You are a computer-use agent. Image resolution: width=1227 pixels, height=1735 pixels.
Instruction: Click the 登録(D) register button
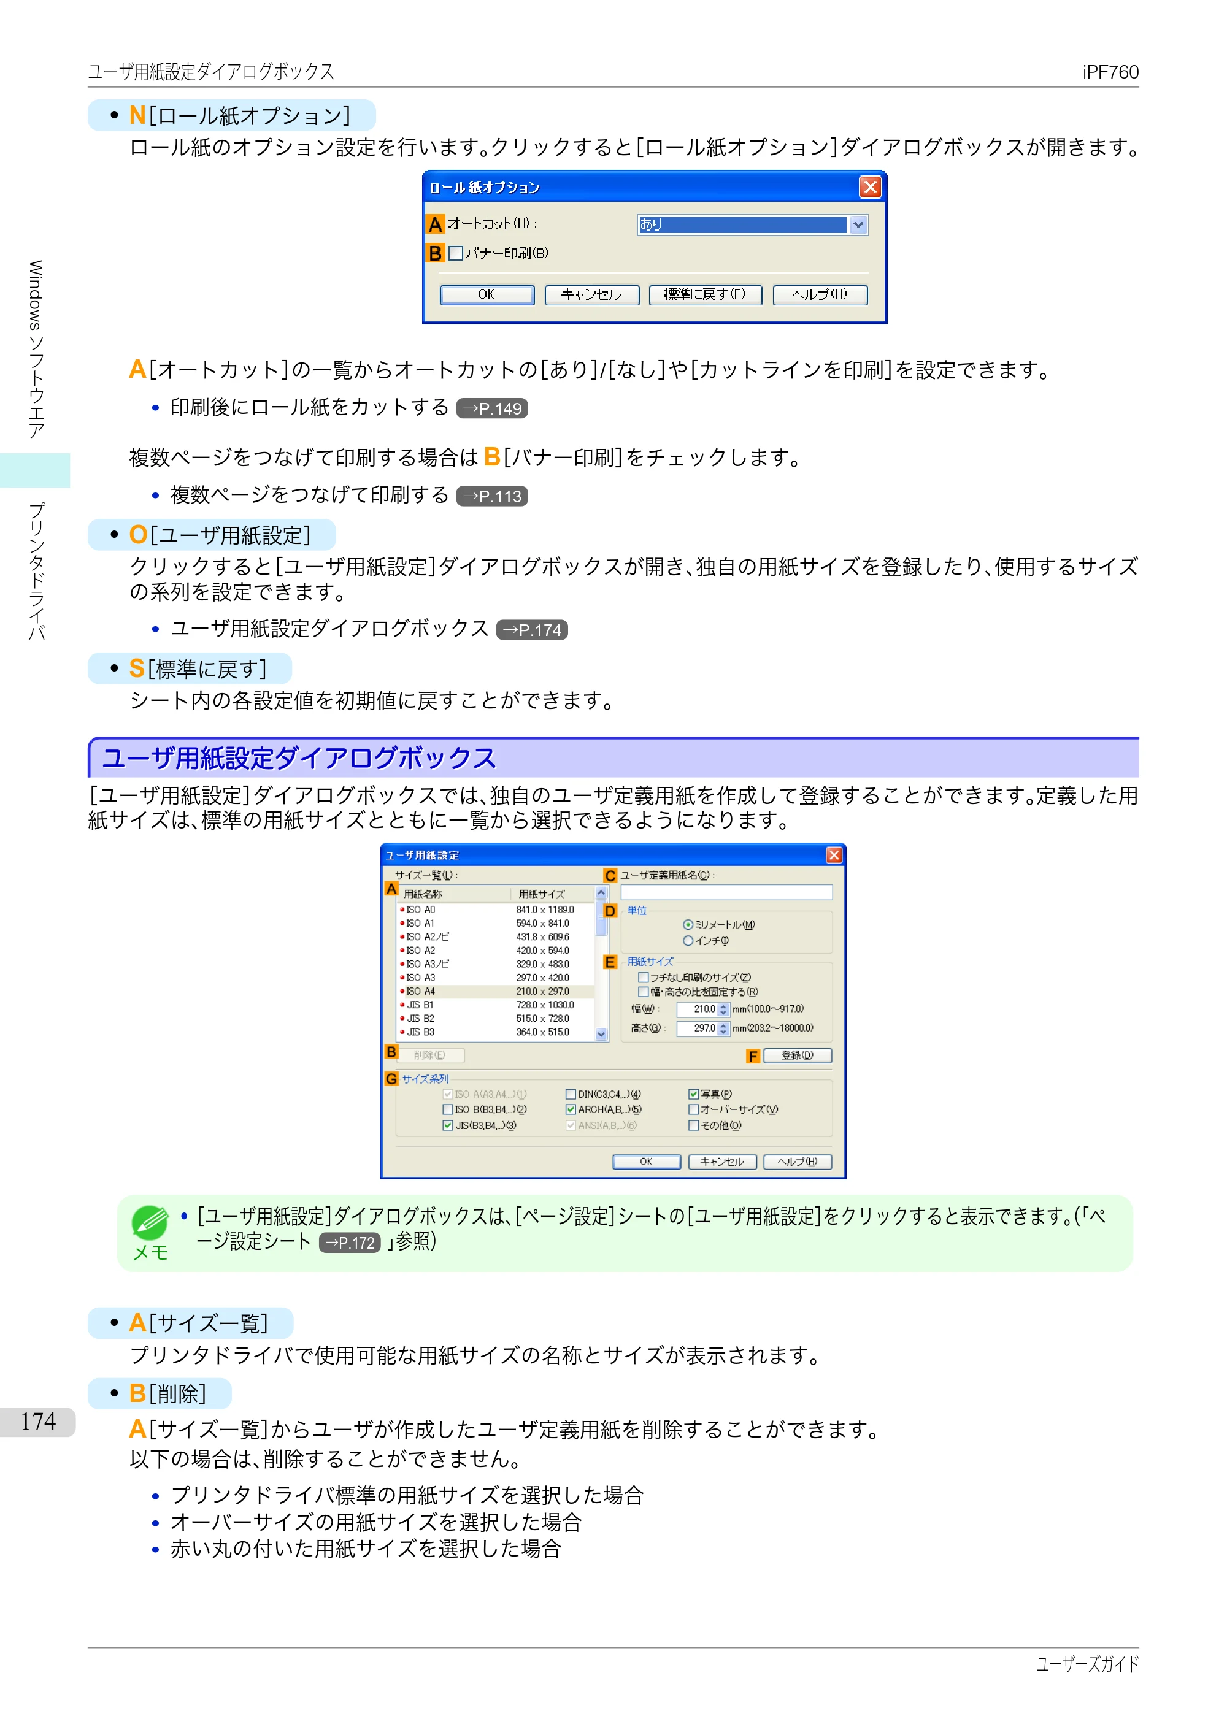(x=797, y=1055)
